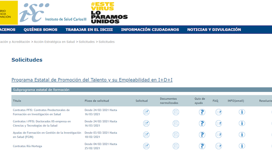Open the Trabajar en el ISCIII menu
Image resolution: width=272 pixels, height=153 pixels.
(89, 30)
